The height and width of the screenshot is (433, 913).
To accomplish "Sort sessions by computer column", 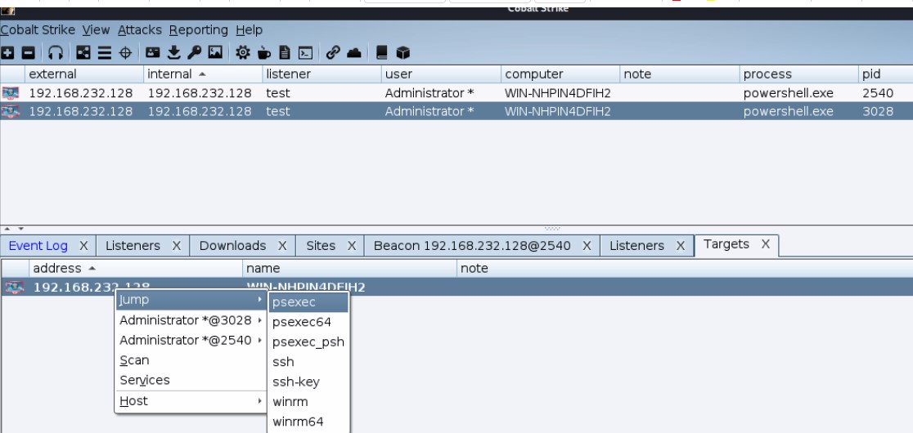I will [560, 74].
